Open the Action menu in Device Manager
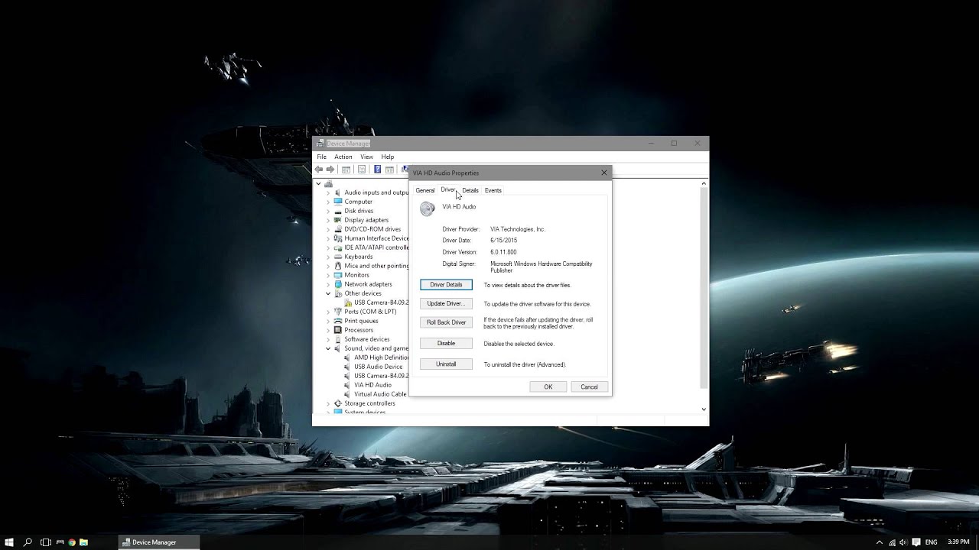The image size is (979, 550). point(343,157)
